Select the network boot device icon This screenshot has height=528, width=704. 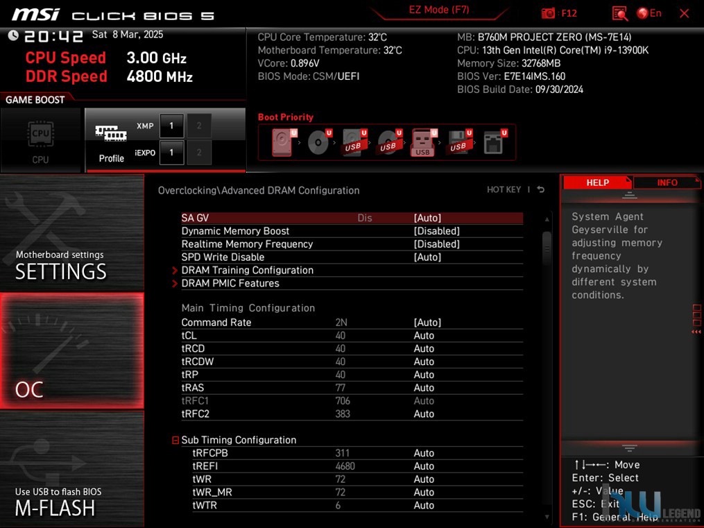[x=495, y=142]
